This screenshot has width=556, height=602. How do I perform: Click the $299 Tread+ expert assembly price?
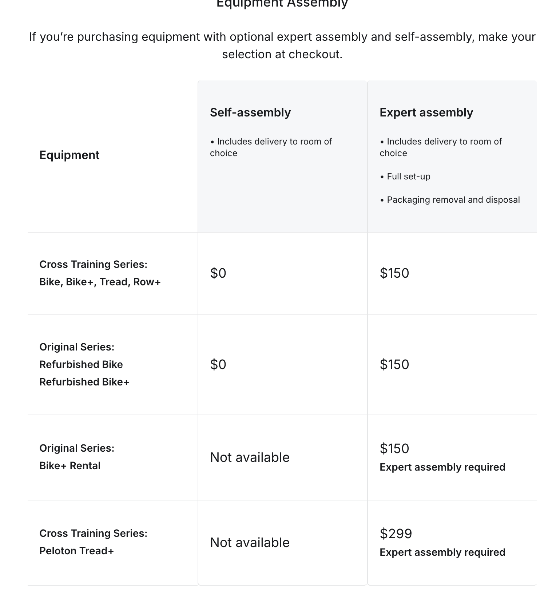396,534
